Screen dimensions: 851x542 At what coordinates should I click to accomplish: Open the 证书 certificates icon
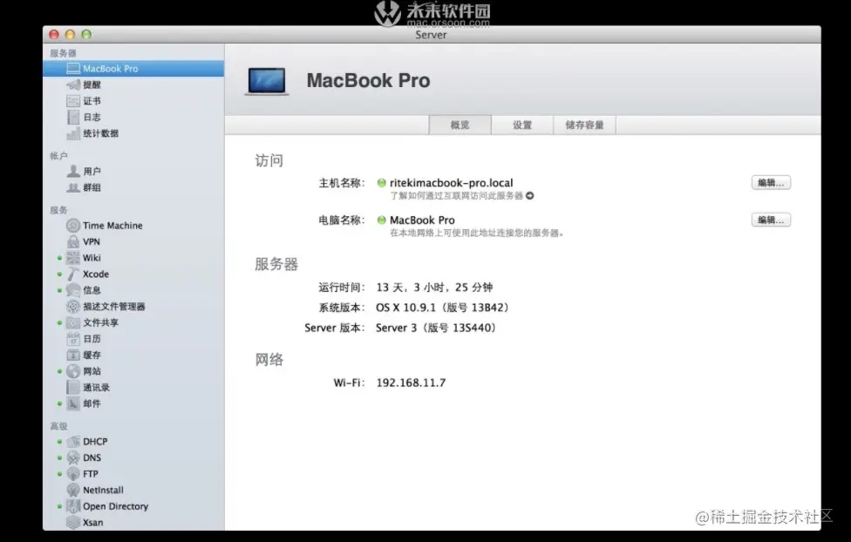click(73, 101)
